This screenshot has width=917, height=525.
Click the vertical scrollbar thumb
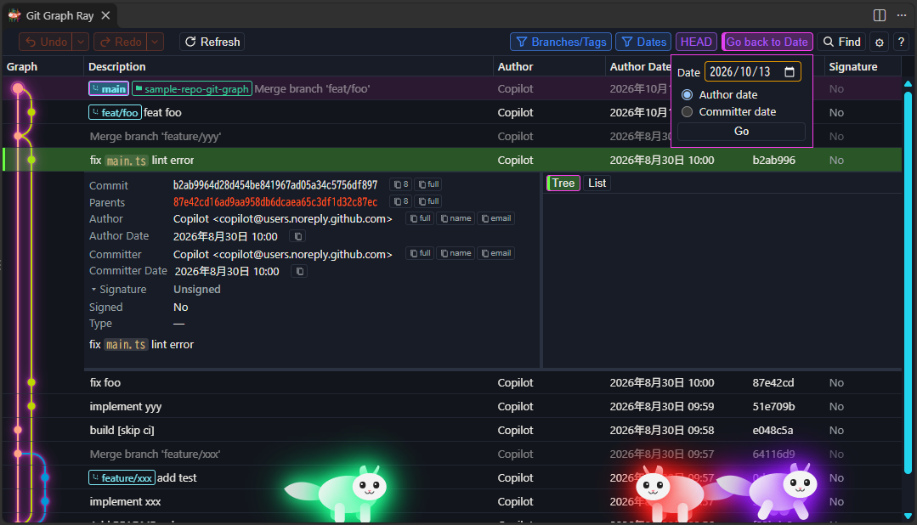pos(909,282)
